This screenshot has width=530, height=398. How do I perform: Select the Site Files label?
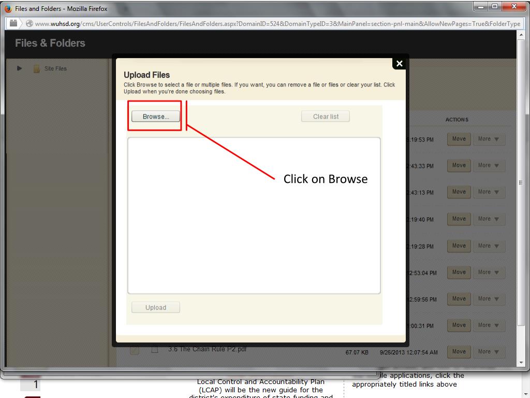[x=55, y=68]
